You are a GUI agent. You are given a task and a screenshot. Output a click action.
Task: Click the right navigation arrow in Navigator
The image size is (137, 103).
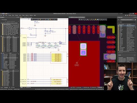[x=18, y=21]
